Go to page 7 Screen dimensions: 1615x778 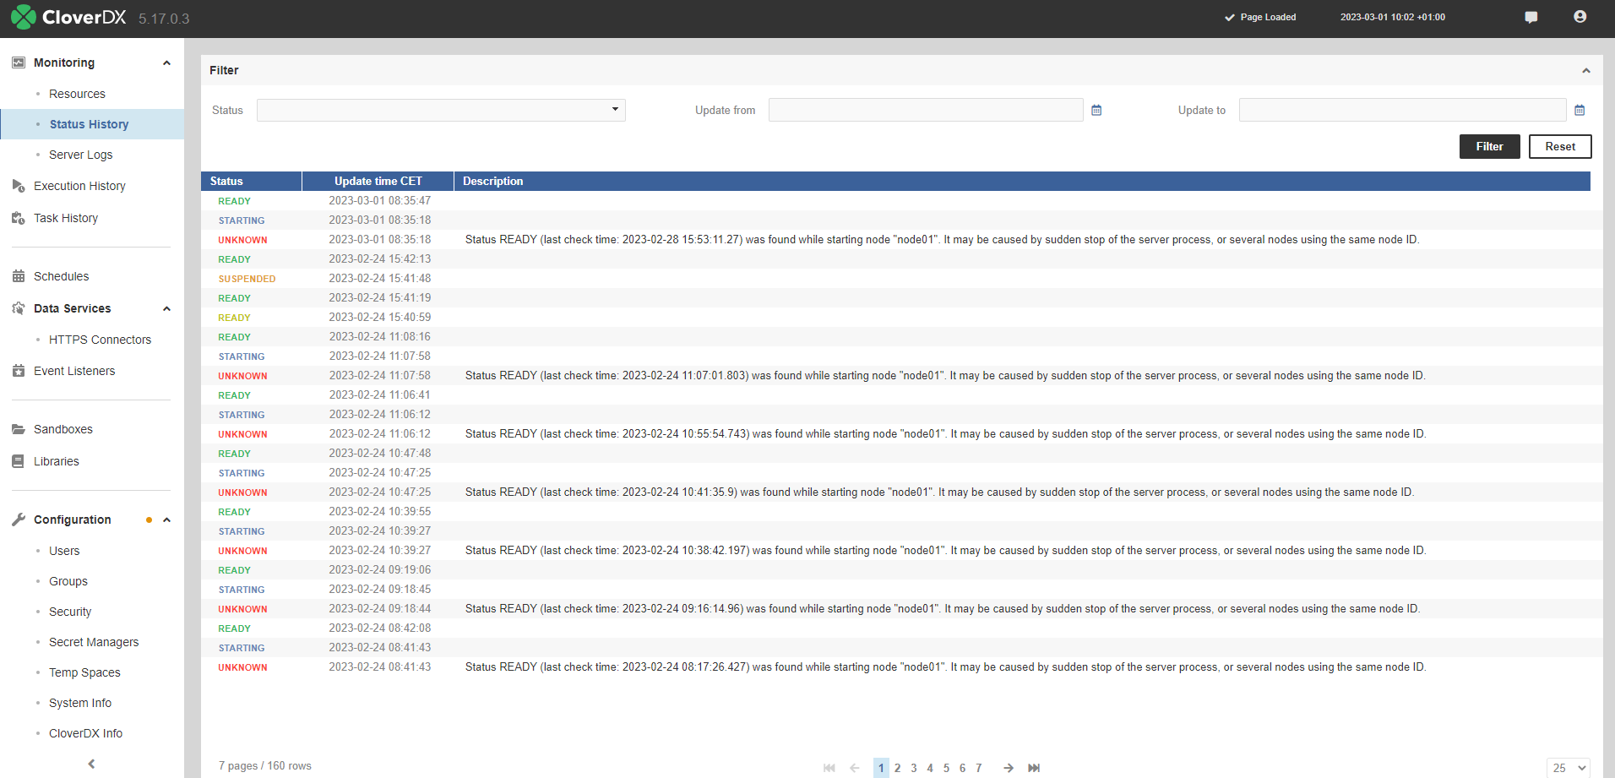(978, 768)
